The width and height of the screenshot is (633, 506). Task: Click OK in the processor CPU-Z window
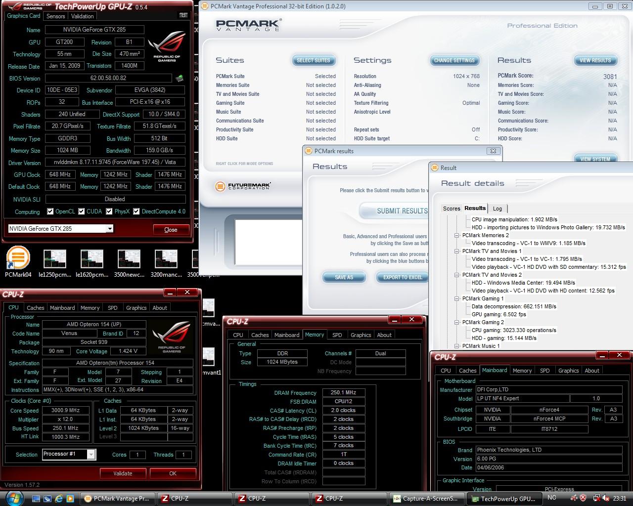point(173,473)
